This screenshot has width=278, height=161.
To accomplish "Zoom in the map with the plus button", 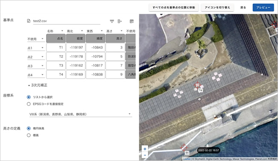I will [145, 149].
